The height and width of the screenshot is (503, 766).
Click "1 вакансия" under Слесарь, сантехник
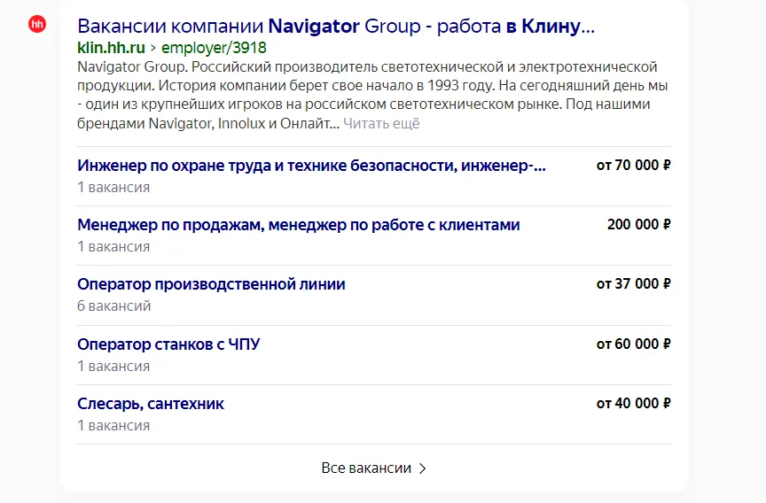coord(113,425)
